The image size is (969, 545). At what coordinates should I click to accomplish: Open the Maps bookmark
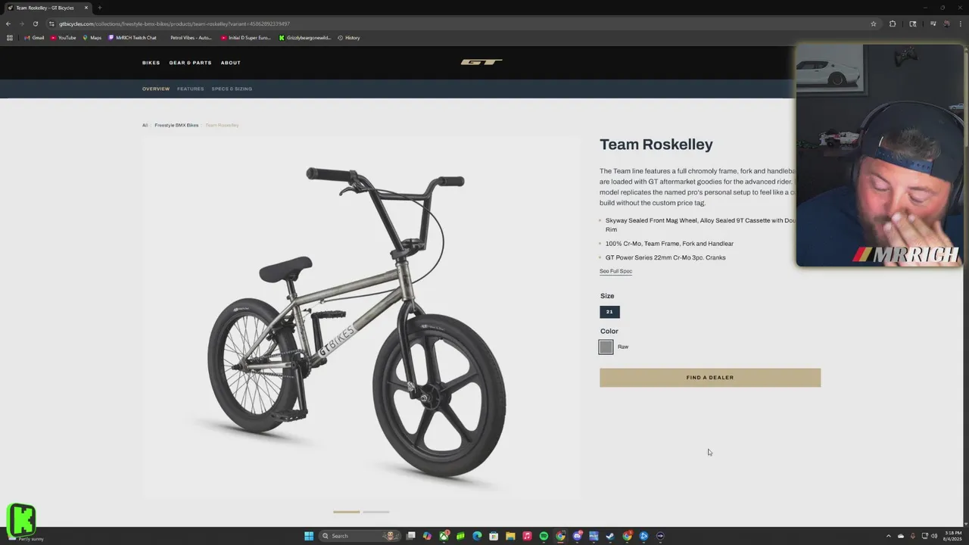(92, 38)
